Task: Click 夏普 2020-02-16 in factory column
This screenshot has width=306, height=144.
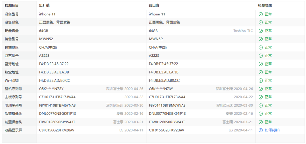Action: pos(130,113)
